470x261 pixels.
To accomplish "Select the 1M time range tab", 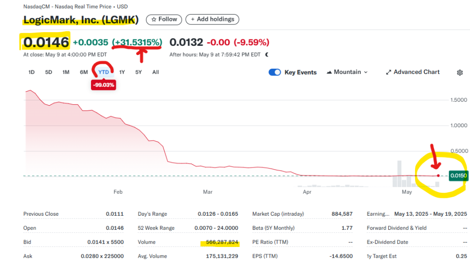I will [x=66, y=72].
